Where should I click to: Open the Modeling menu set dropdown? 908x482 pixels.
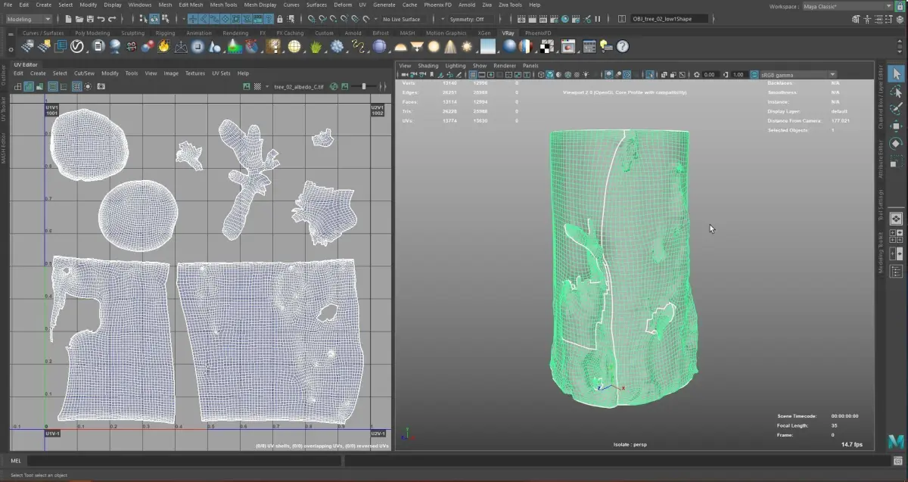(x=28, y=19)
